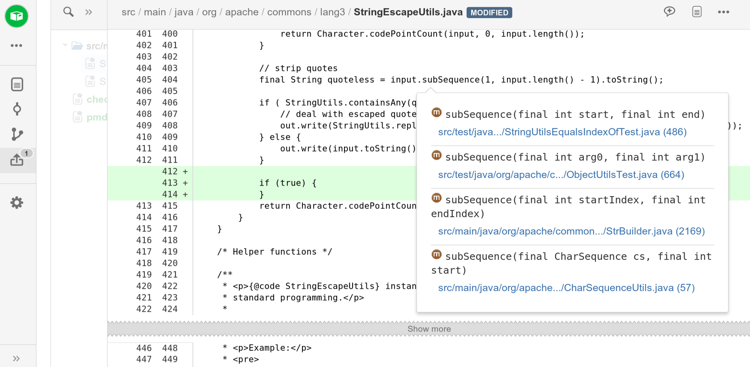Reveal hidden lines with Show more
750x367 pixels.
[x=429, y=329]
